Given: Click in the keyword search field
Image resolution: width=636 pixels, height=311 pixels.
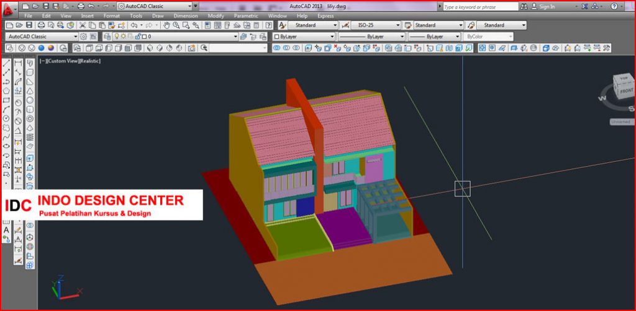Looking at the screenshot, I should tap(480, 7).
